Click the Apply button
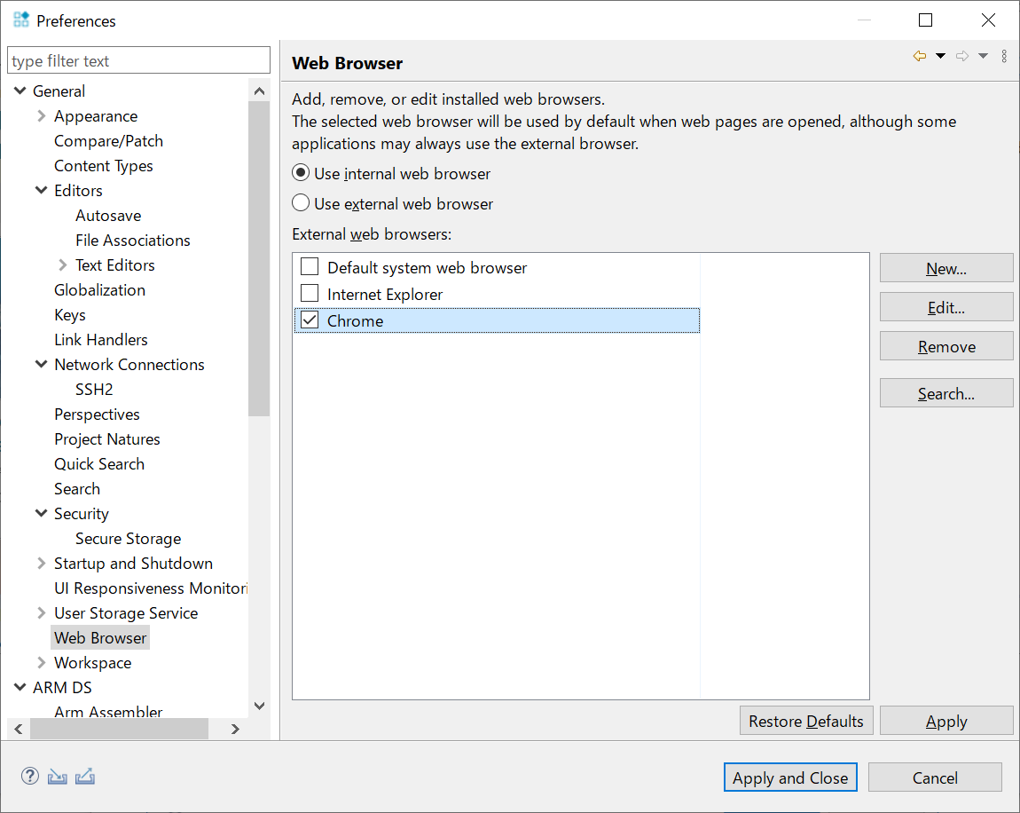Image resolution: width=1020 pixels, height=813 pixels. [x=946, y=721]
